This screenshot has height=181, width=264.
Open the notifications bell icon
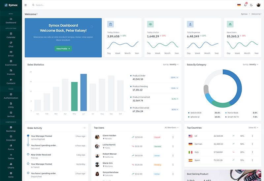click(x=245, y=5)
